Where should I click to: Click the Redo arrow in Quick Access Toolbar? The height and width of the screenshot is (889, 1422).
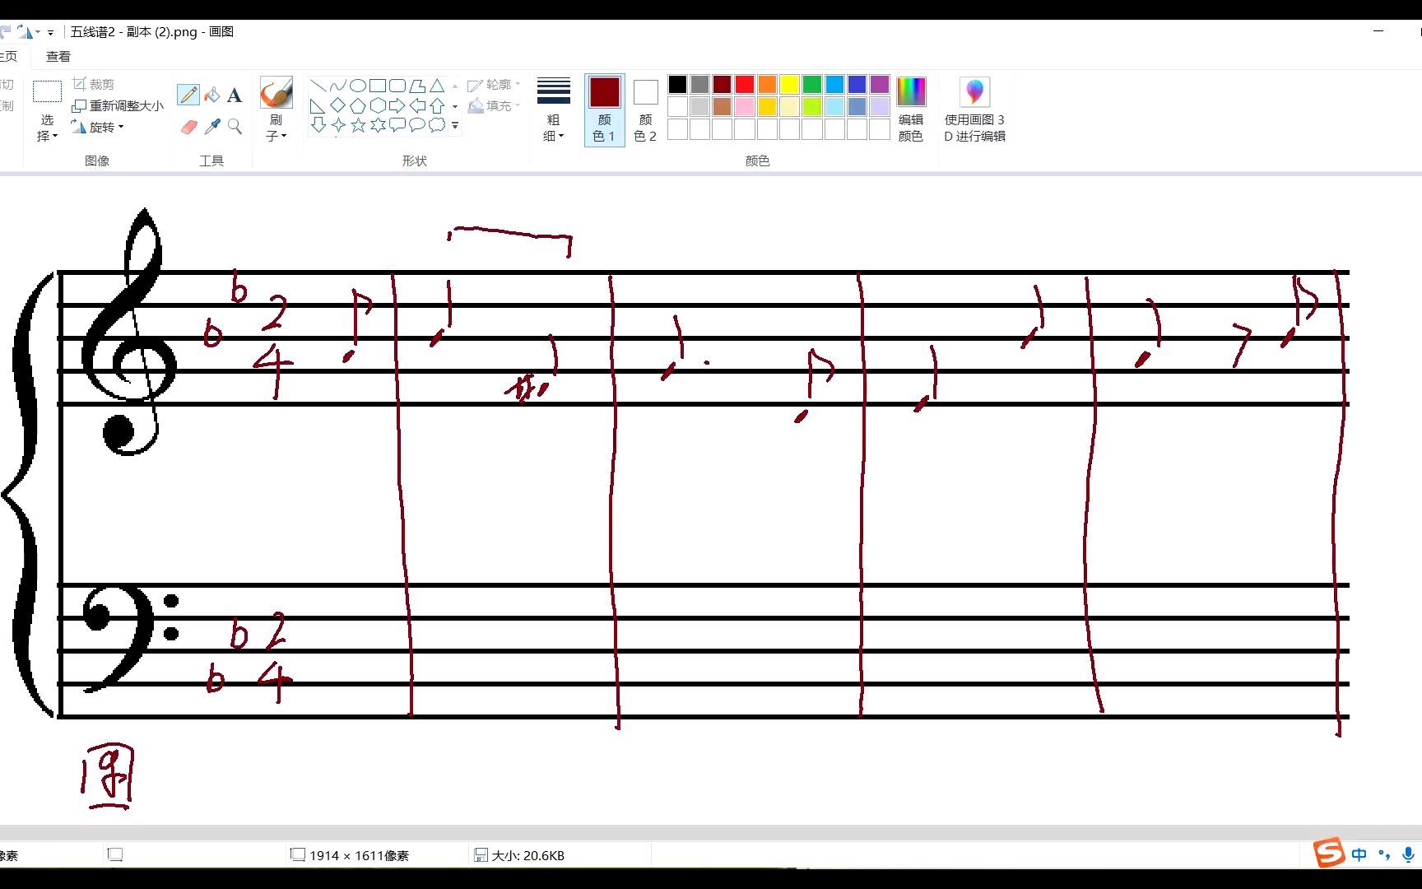tap(25, 32)
